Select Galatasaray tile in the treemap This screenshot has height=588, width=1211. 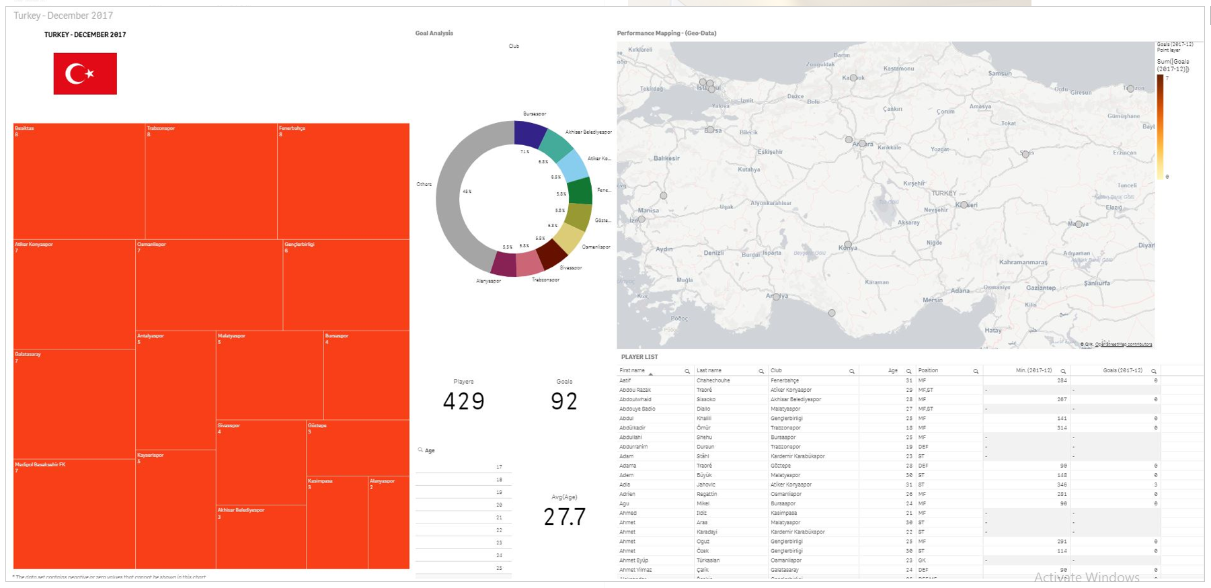74,403
